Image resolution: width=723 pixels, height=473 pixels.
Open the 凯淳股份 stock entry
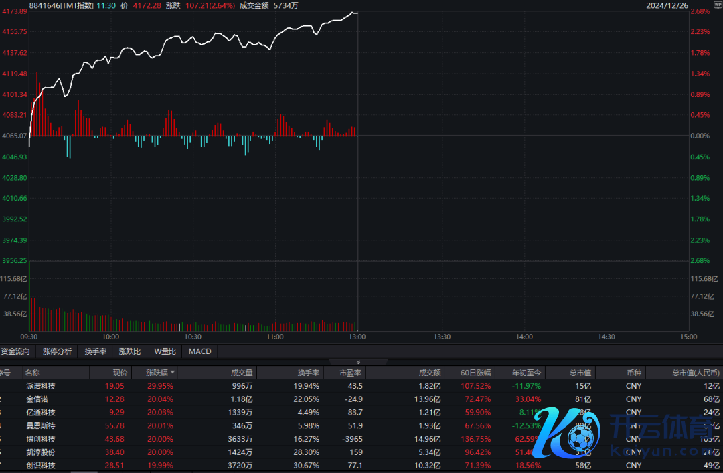pyautogui.click(x=41, y=452)
